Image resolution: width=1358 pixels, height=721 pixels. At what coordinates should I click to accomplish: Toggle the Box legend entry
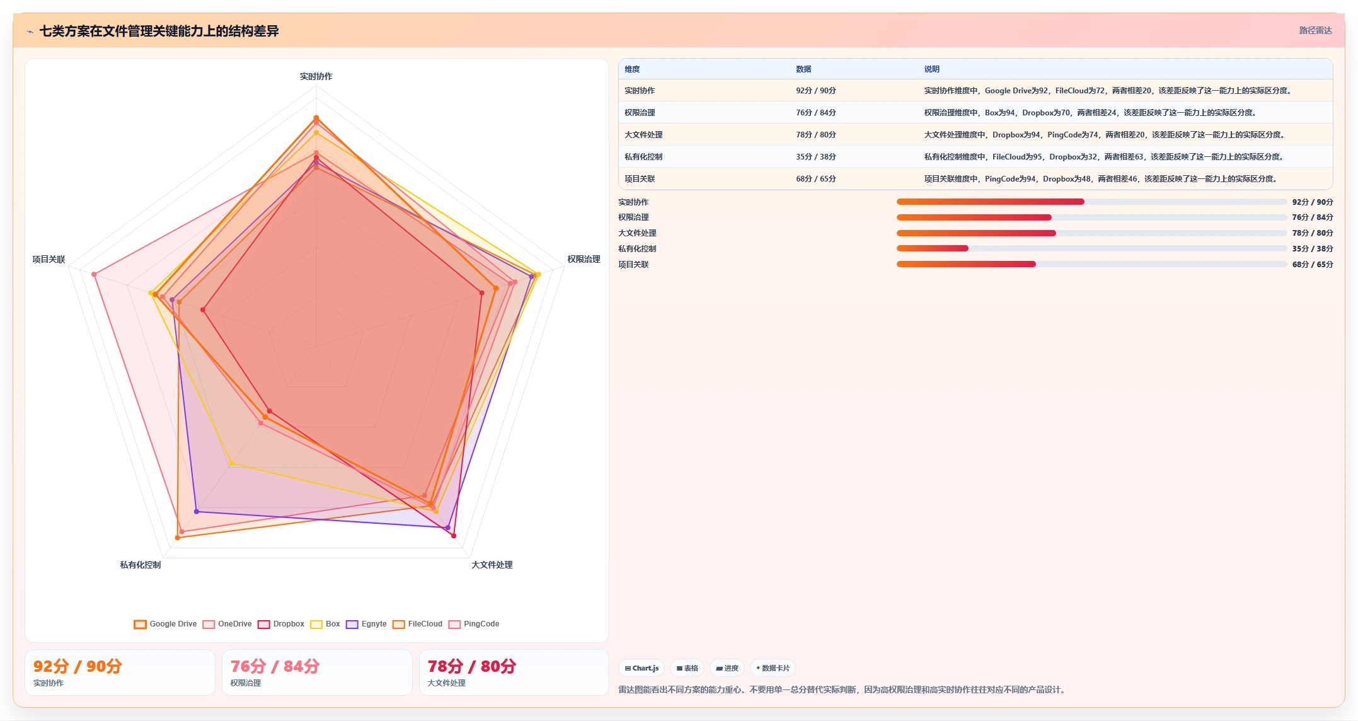tap(325, 624)
